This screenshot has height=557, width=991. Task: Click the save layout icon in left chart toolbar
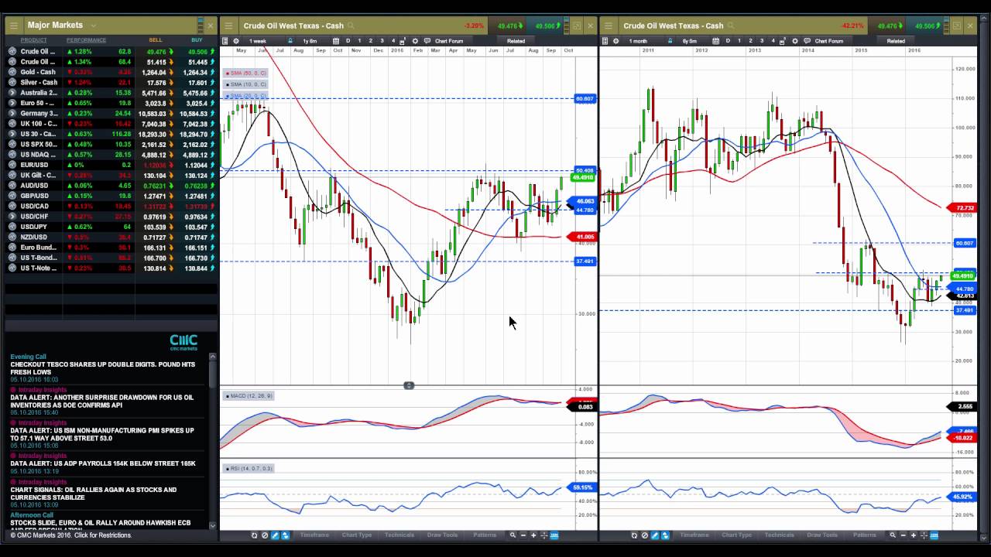403,41
